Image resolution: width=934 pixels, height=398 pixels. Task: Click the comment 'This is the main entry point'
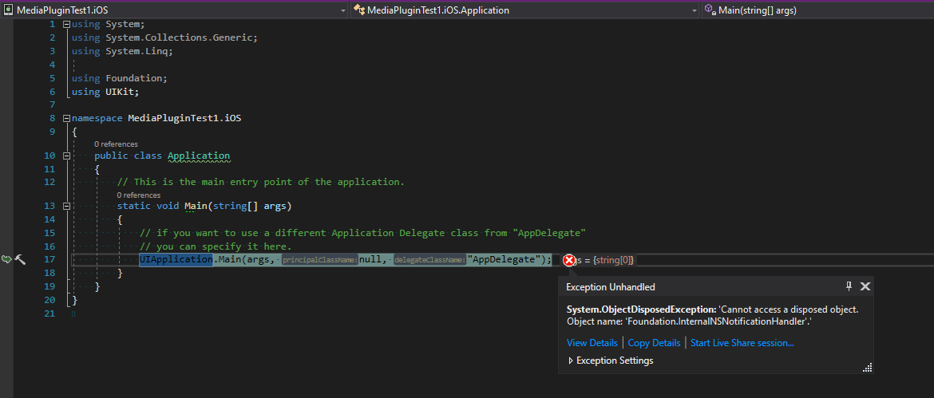pos(261,181)
